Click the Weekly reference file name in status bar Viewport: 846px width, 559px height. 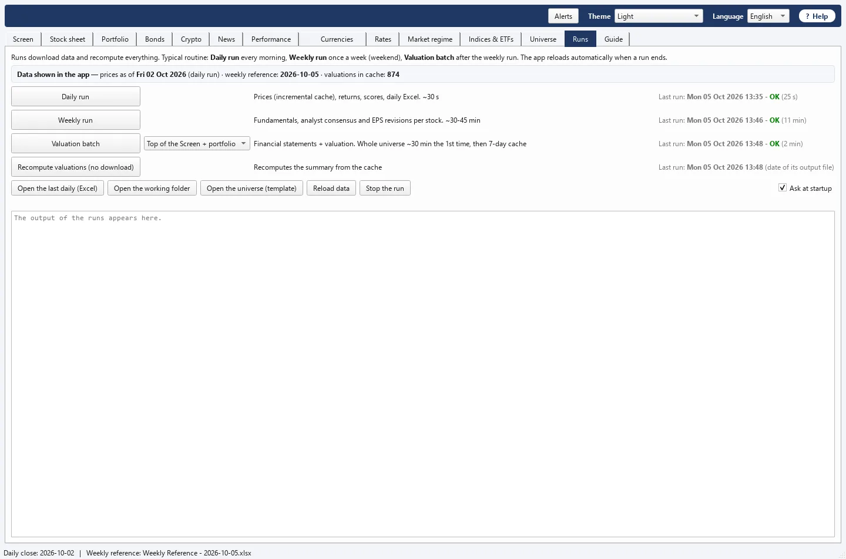[x=197, y=553]
